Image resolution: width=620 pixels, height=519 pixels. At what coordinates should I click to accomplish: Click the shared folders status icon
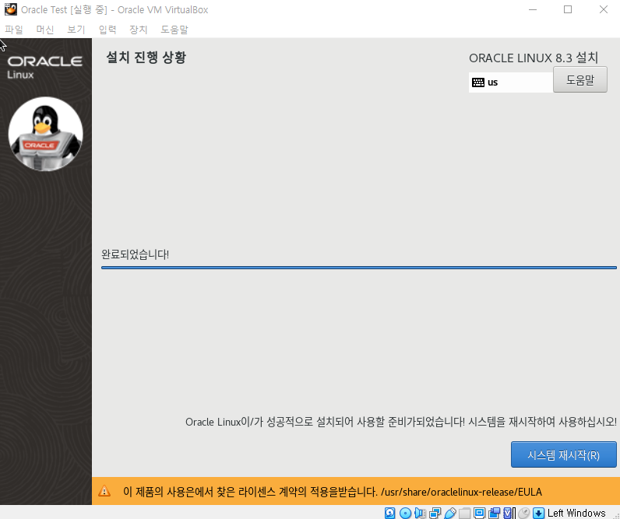(464, 513)
